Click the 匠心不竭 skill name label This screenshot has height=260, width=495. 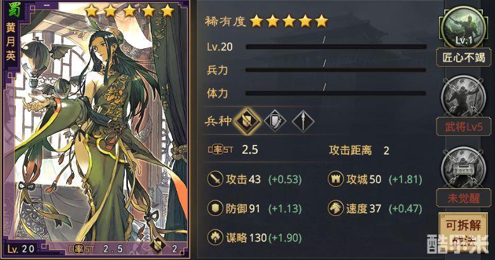[x=463, y=57]
